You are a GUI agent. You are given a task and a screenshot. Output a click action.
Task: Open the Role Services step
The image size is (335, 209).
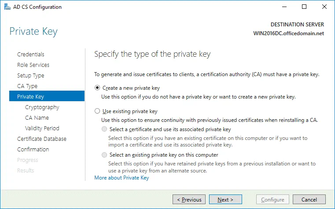33,65
